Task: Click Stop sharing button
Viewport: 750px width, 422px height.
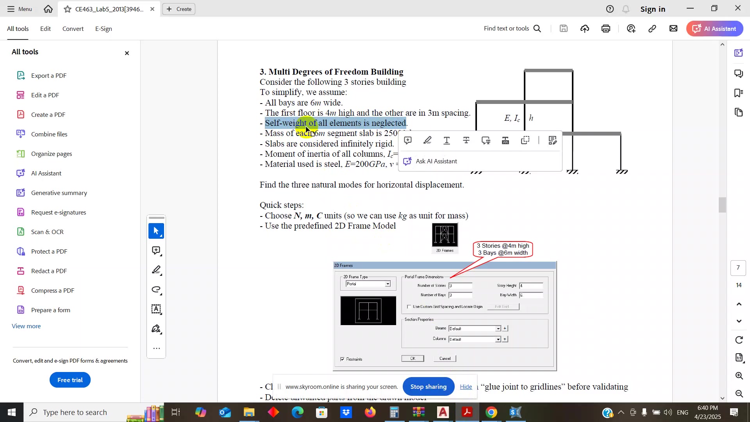Action: [428, 387]
